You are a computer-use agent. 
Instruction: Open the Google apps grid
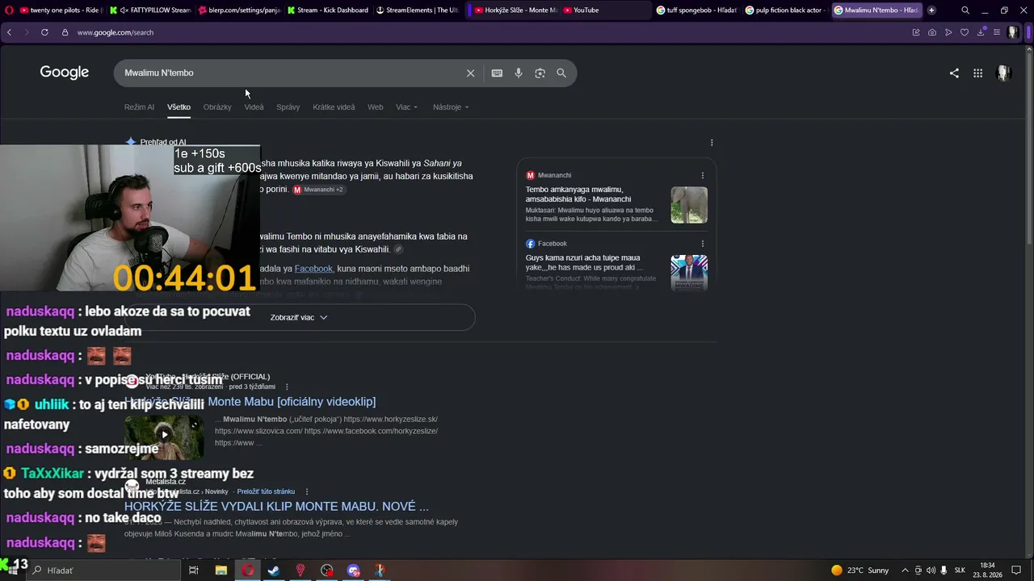pos(977,73)
